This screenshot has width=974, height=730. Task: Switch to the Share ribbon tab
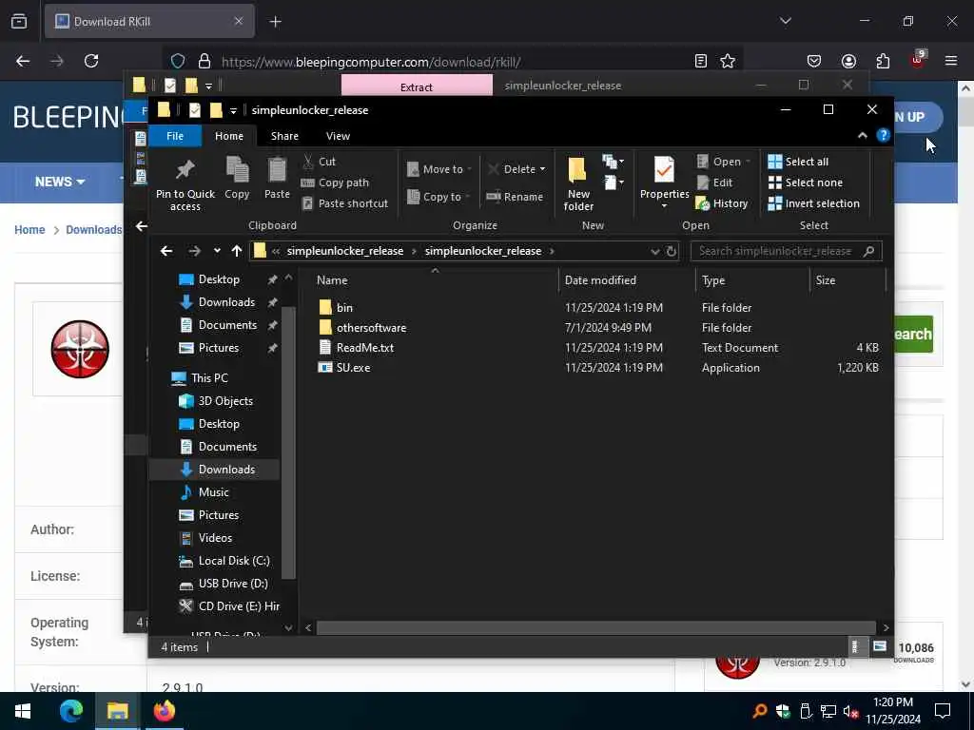click(x=284, y=136)
